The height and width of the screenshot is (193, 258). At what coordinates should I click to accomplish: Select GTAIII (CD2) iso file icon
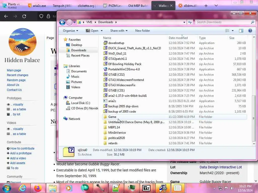tap(105, 74)
